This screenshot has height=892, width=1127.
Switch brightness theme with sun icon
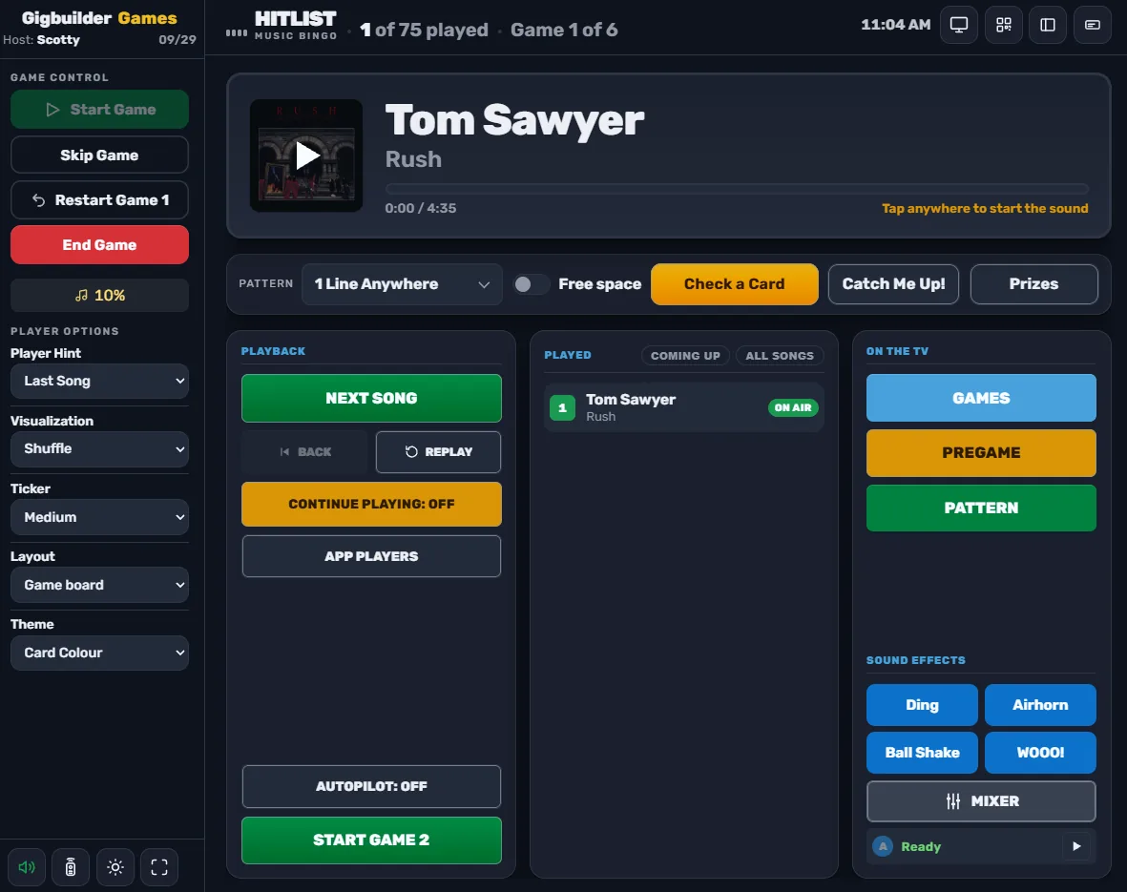point(115,867)
